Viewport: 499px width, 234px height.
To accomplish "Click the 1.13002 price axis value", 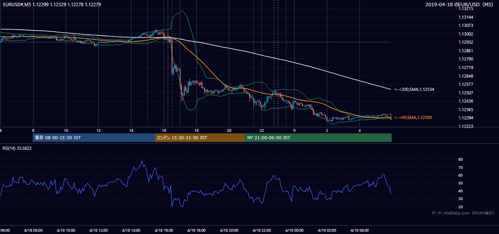I will (467, 34).
